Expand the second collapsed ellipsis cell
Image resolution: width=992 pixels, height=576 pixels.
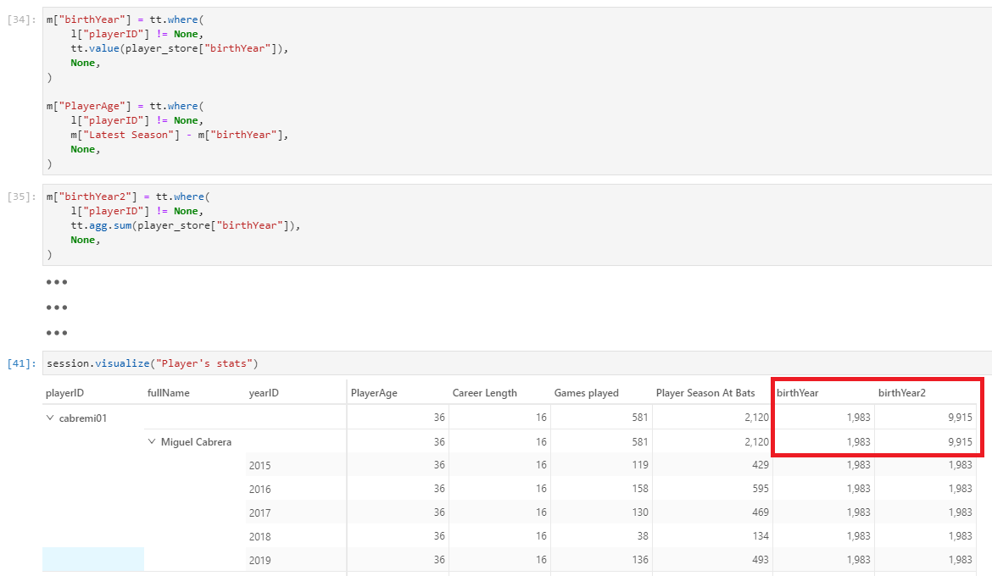56,307
